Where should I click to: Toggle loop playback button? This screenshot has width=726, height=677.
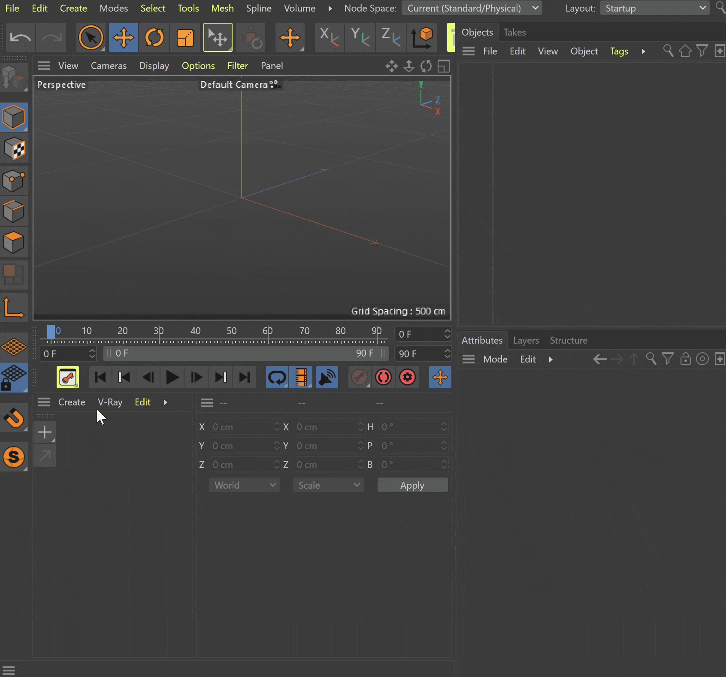click(x=277, y=378)
